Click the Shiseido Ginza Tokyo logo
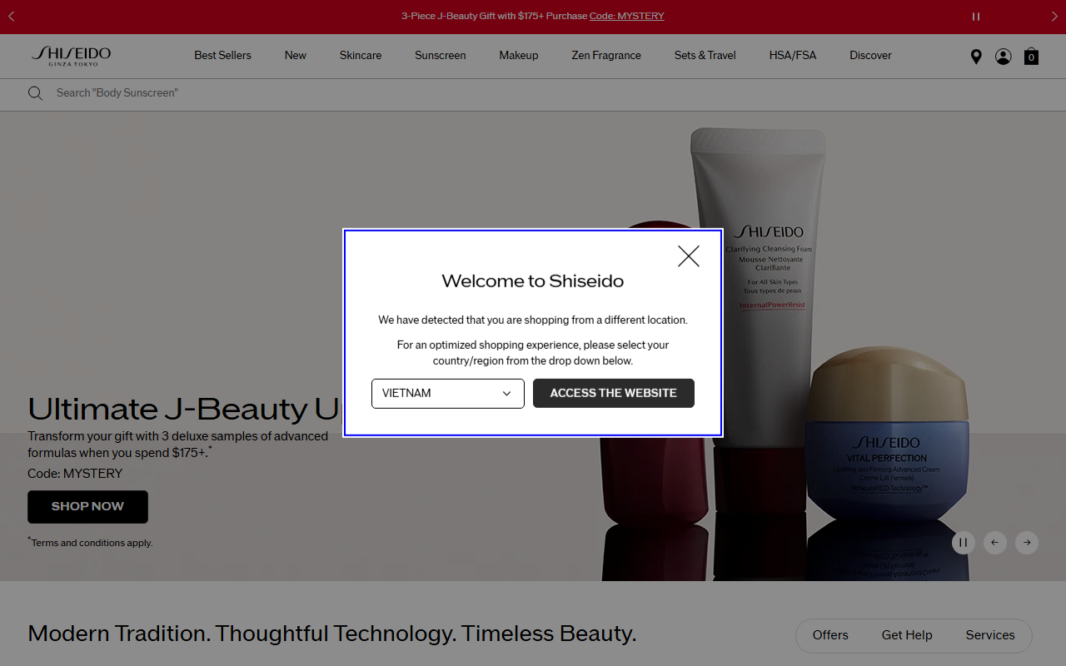This screenshot has width=1066, height=666. tap(71, 56)
